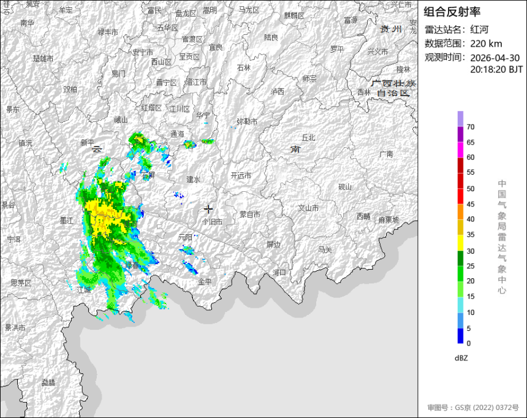Click the observation date 2026-04-30
Viewport: 527px width, 418px height.
tap(495, 58)
